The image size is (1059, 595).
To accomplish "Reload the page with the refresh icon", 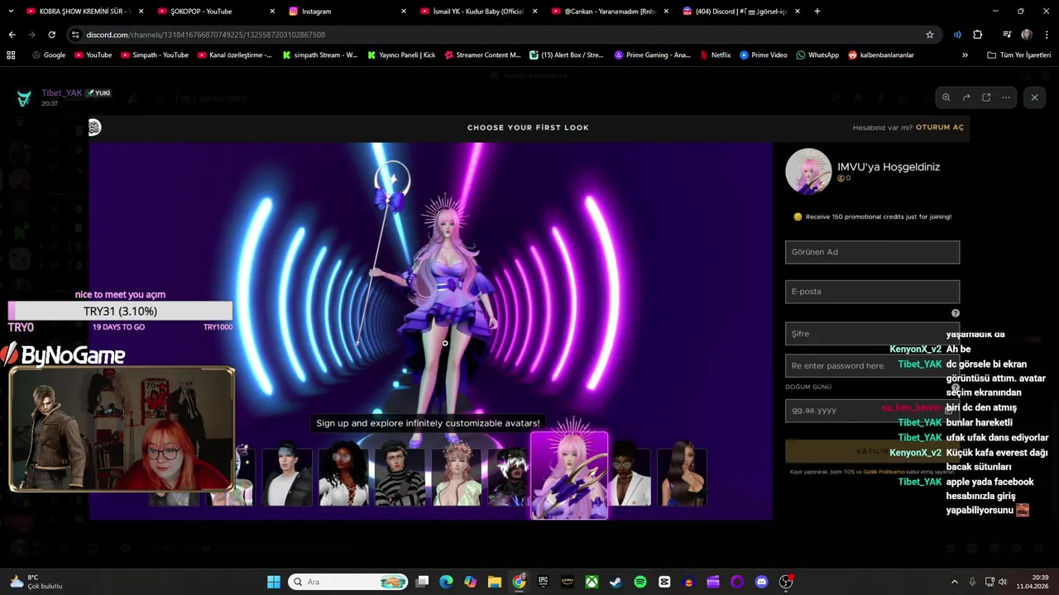I will (x=51, y=35).
